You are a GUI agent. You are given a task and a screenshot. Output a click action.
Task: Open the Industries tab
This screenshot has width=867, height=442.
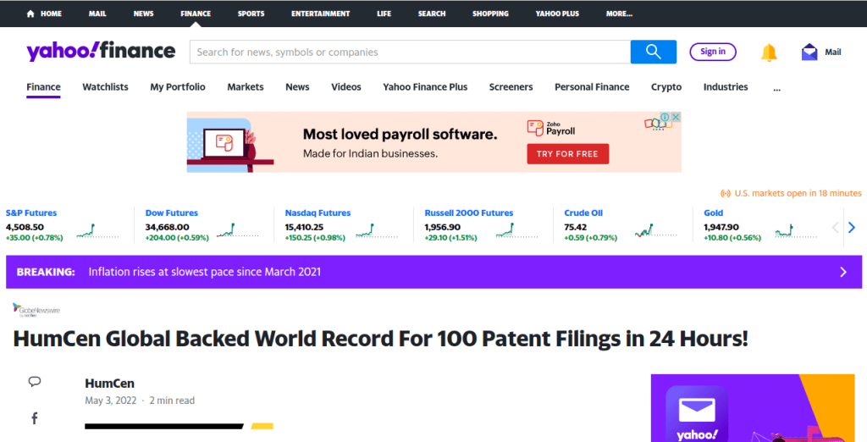pos(726,87)
